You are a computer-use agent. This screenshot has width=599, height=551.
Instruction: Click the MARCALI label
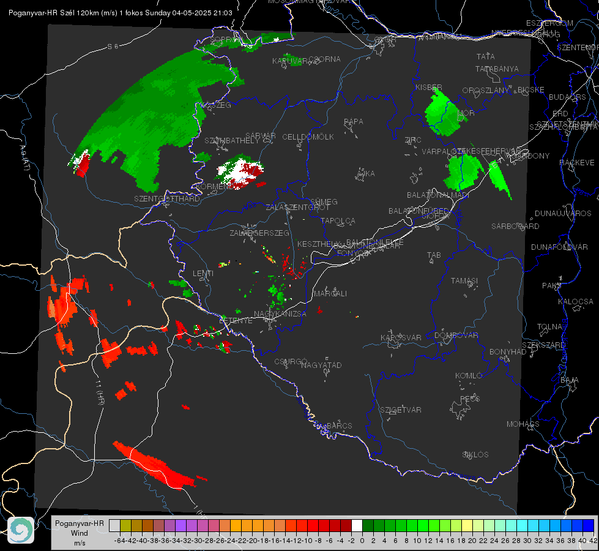pos(330,294)
